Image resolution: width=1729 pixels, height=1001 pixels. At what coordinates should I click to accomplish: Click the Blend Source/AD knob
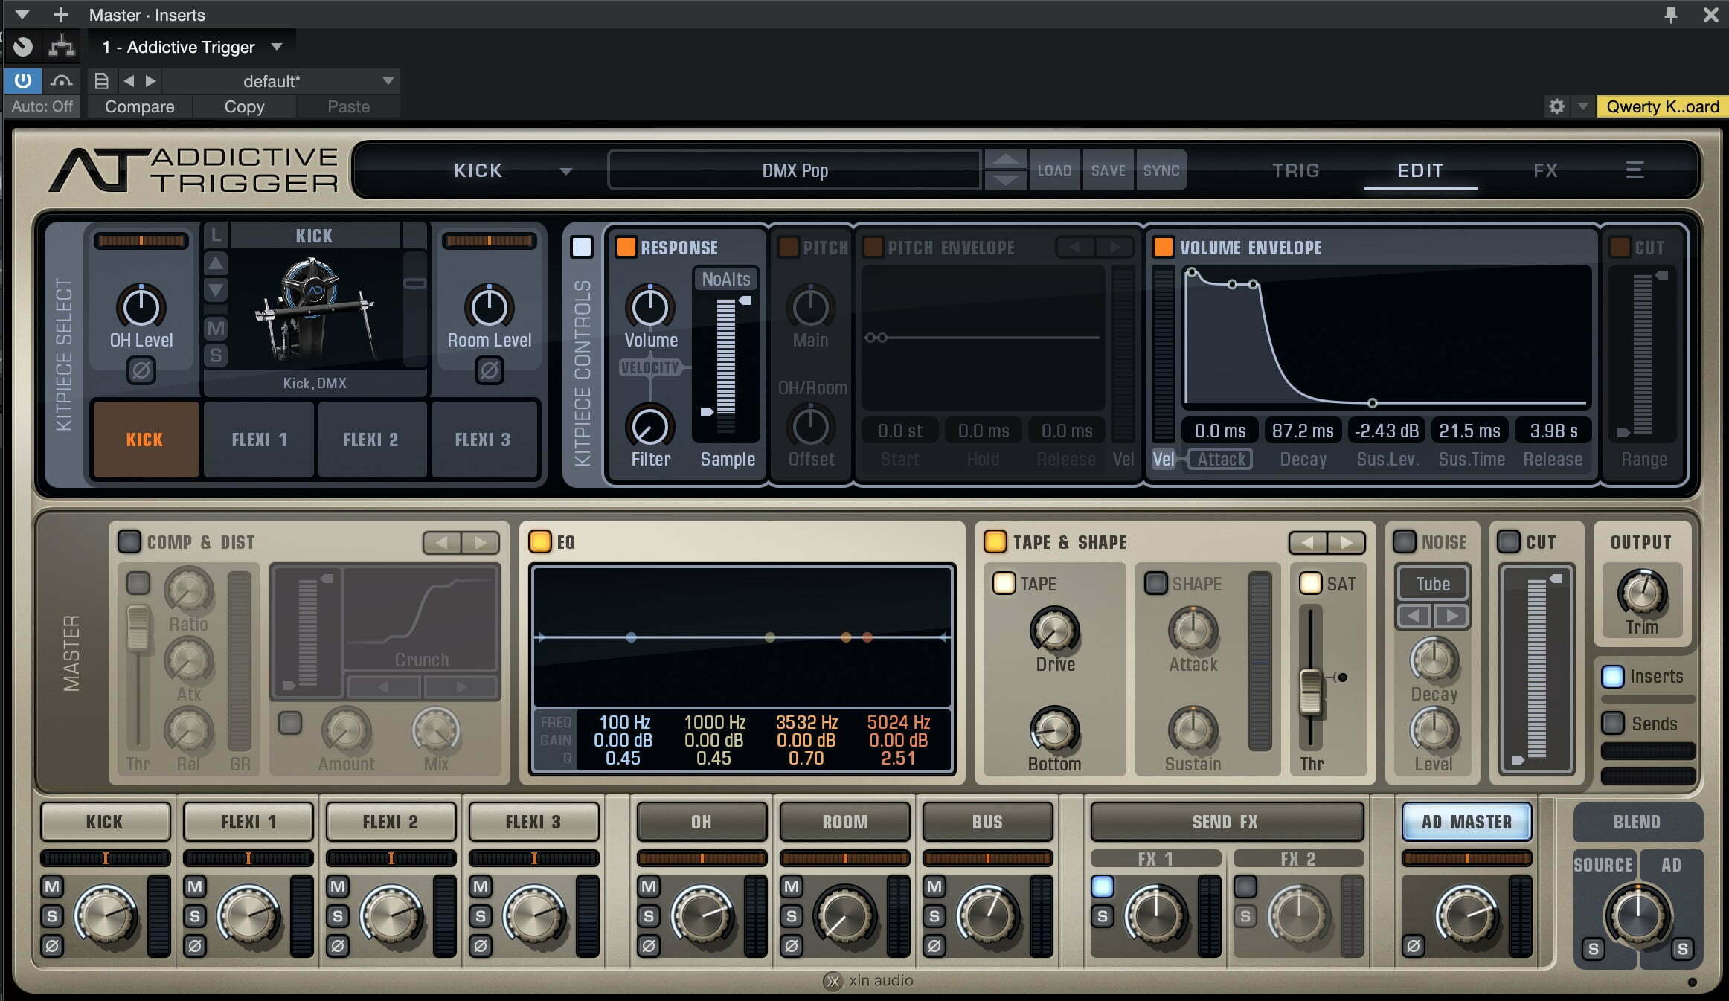click(1637, 916)
